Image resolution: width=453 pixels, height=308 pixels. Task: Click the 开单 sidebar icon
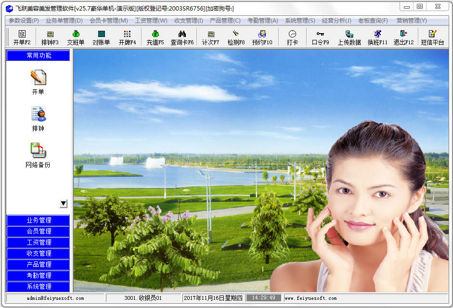[38, 83]
